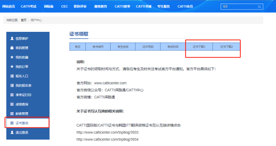The height and width of the screenshot is (146, 276).
Task: Click the list icon beside 我的报名表
Action: pyautogui.click(x=12, y=86)
